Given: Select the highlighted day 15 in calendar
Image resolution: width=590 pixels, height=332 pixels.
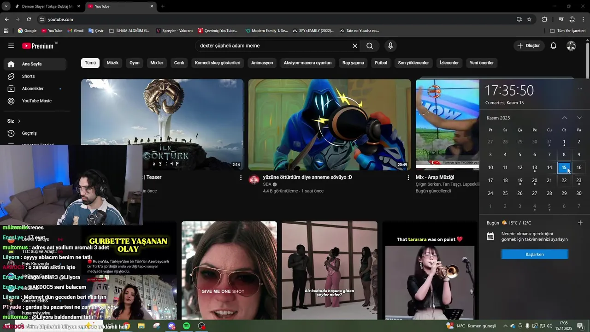Looking at the screenshot, I should coord(564,167).
